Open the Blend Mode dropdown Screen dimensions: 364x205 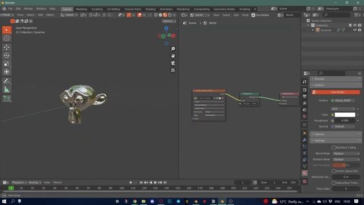(346, 154)
